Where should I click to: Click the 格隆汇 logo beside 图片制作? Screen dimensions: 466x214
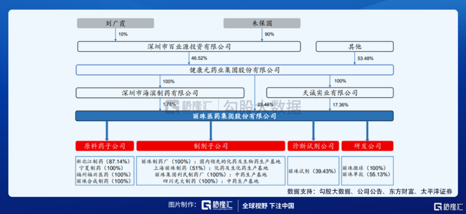click(x=218, y=205)
